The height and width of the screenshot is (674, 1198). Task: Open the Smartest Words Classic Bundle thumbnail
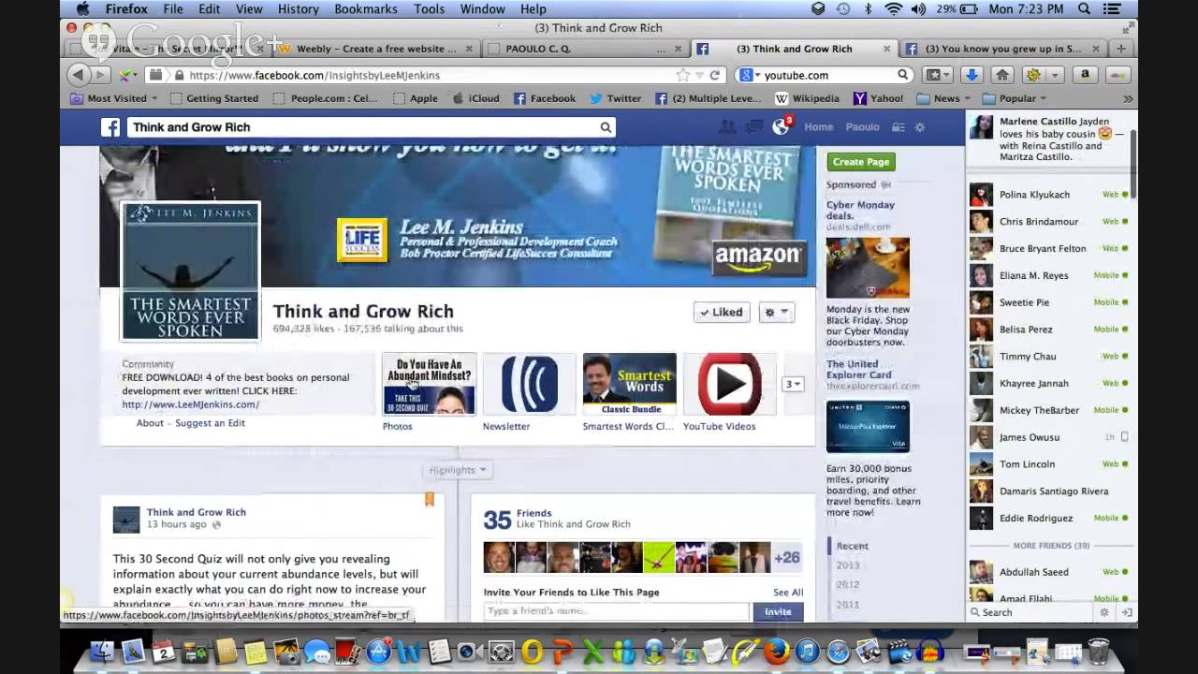[x=629, y=384]
